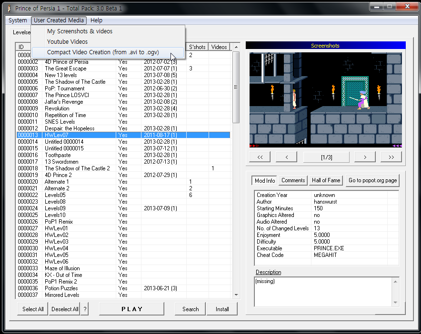Select Despair: the Hopeless row
The width and height of the screenshot is (421, 334).
pos(123,128)
